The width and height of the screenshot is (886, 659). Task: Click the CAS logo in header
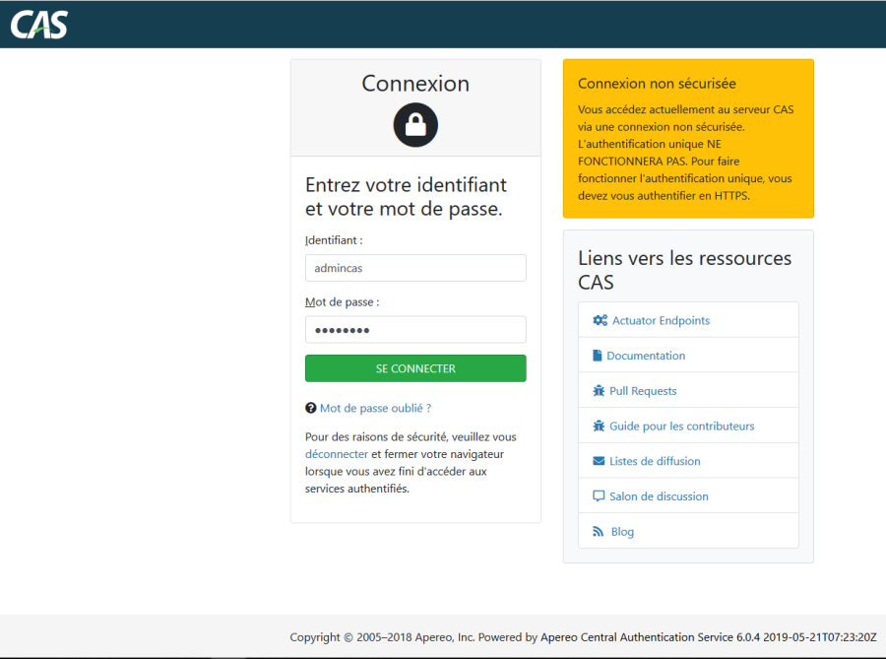pyautogui.click(x=39, y=24)
